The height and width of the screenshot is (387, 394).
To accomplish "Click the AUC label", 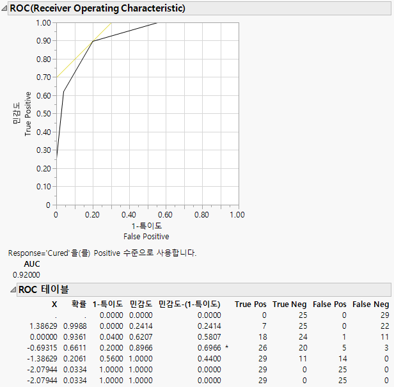I will pos(32,264).
